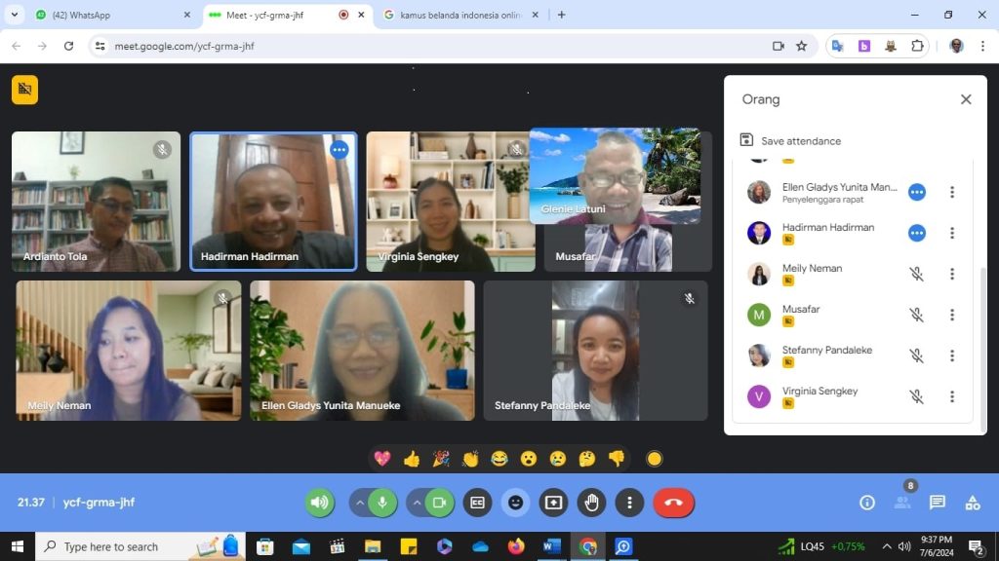
Task: Click muted mic icon beside Stefanny Pandaleke
Action: [x=916, y=355]
